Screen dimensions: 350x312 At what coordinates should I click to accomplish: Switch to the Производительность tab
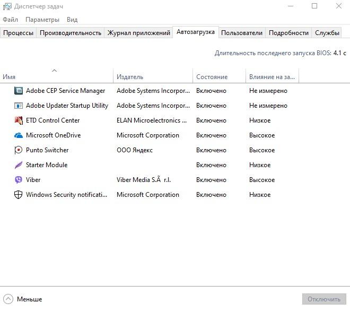click(x=71, y=33)
